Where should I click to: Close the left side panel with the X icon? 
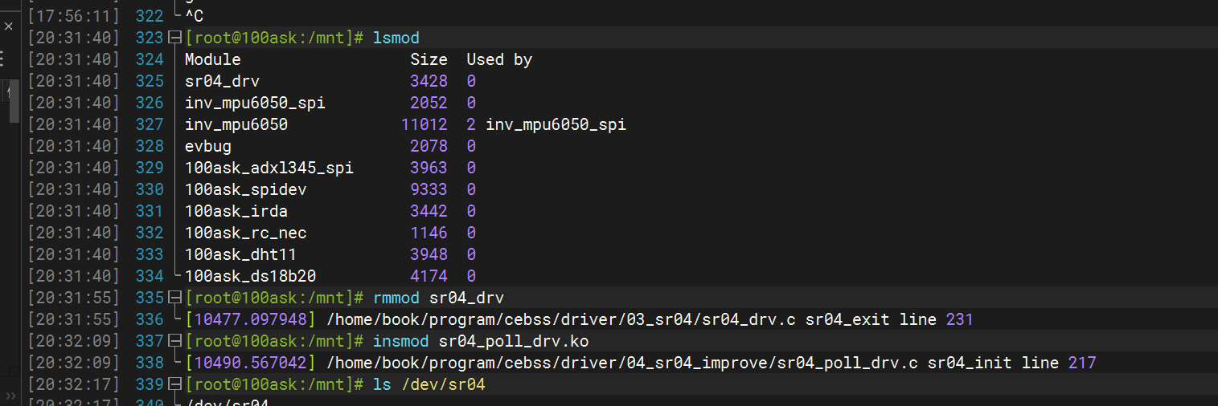(9, 26)
